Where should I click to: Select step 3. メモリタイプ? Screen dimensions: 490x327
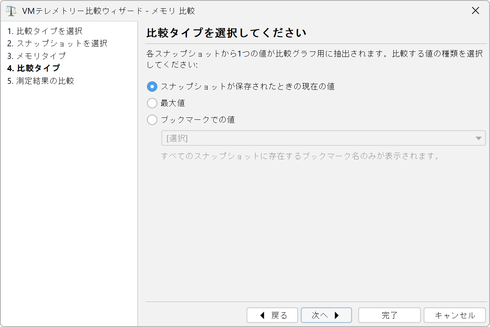[x=36, y=56]
